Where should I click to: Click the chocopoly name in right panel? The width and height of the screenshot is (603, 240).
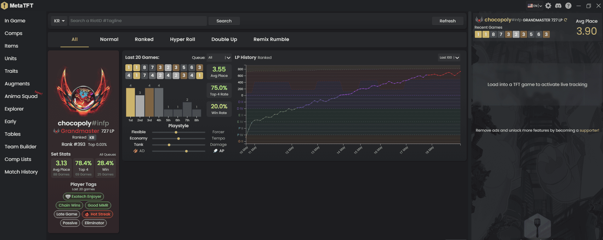(498, 20)
